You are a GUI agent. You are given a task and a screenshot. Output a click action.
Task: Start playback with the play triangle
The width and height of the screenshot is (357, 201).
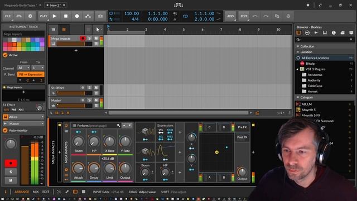pyautogui.click(x=55, y=16)
